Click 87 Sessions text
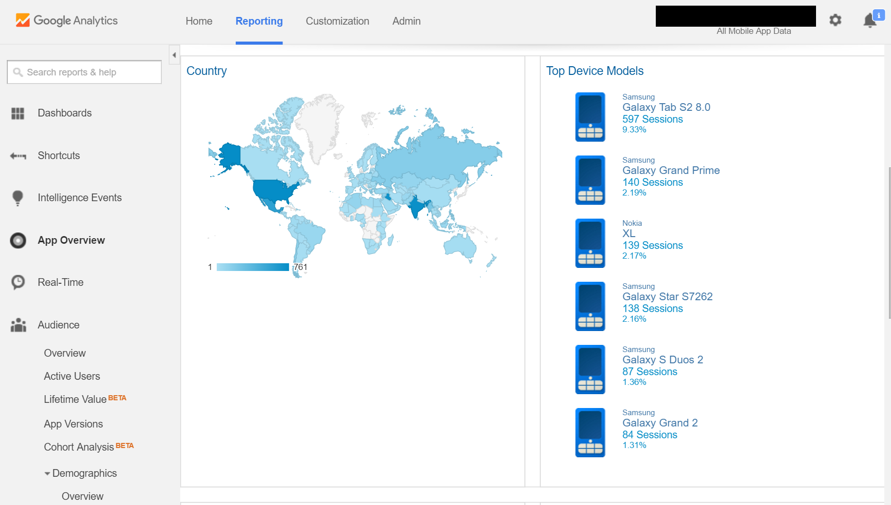 tap(650, 372)
